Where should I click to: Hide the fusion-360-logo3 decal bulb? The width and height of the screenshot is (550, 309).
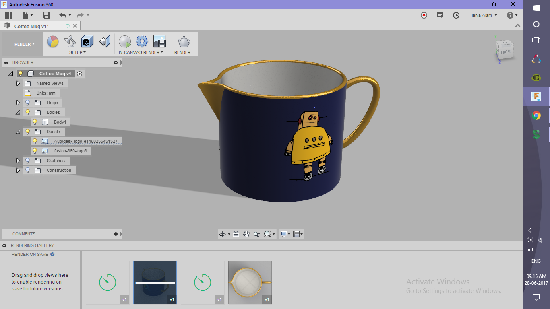(x=35, y=151)
